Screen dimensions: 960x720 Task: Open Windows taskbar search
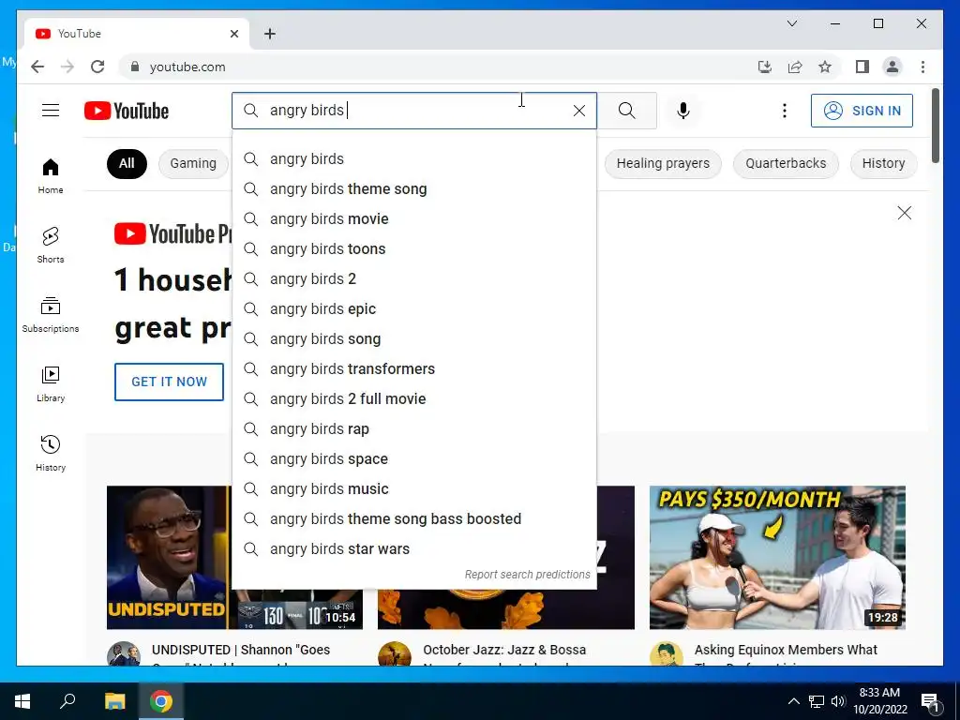(x=67, y=701)
